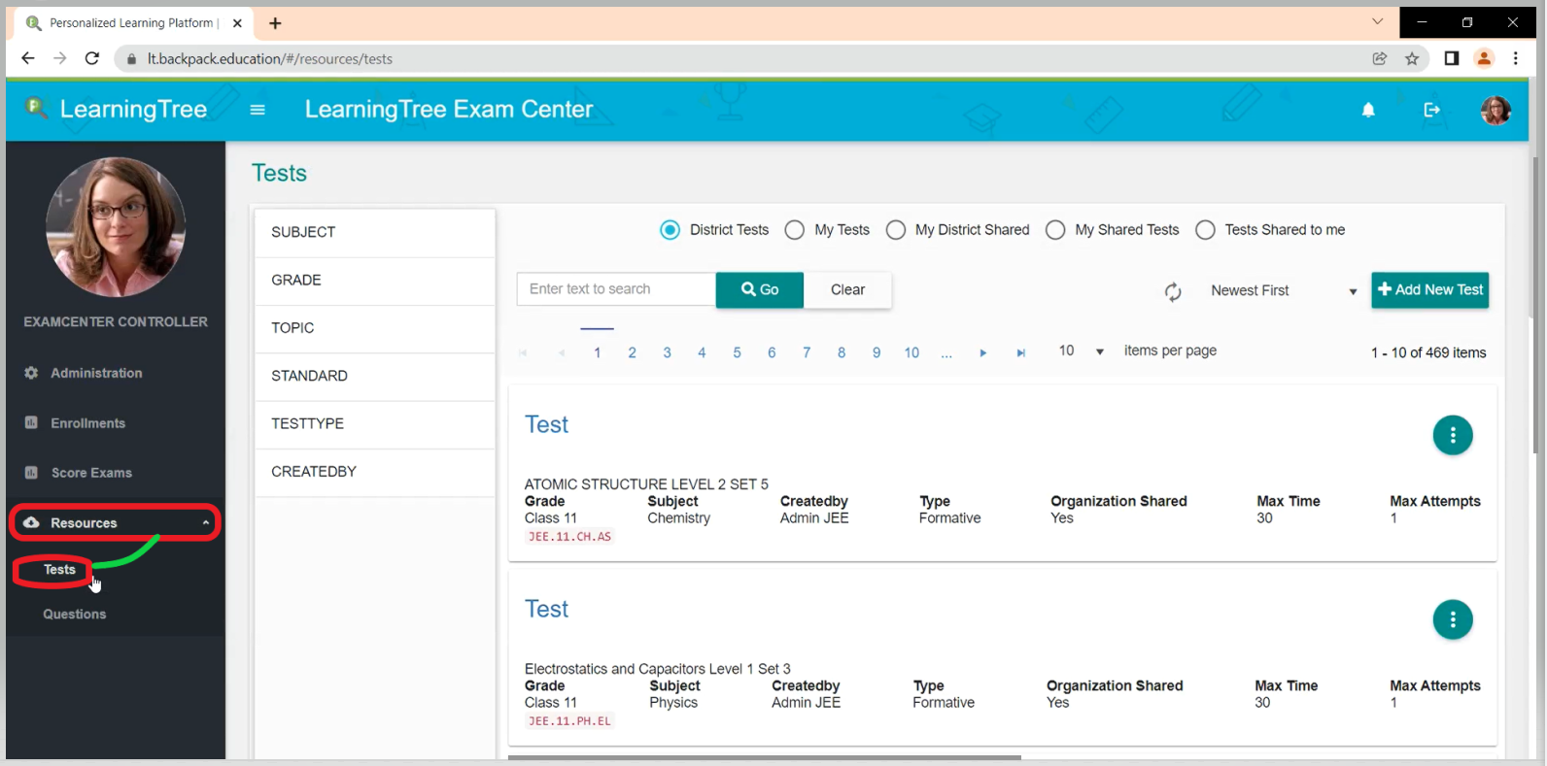Select Tests Shared to me option
Screen dimensions: 1547x766
click(1205, 230)
